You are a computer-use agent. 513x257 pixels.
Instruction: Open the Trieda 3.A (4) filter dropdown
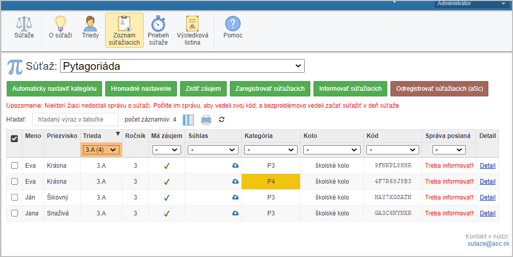coord(101,150)
